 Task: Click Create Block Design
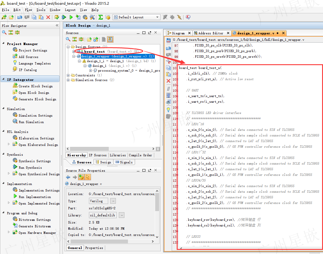tap(36, 86)
